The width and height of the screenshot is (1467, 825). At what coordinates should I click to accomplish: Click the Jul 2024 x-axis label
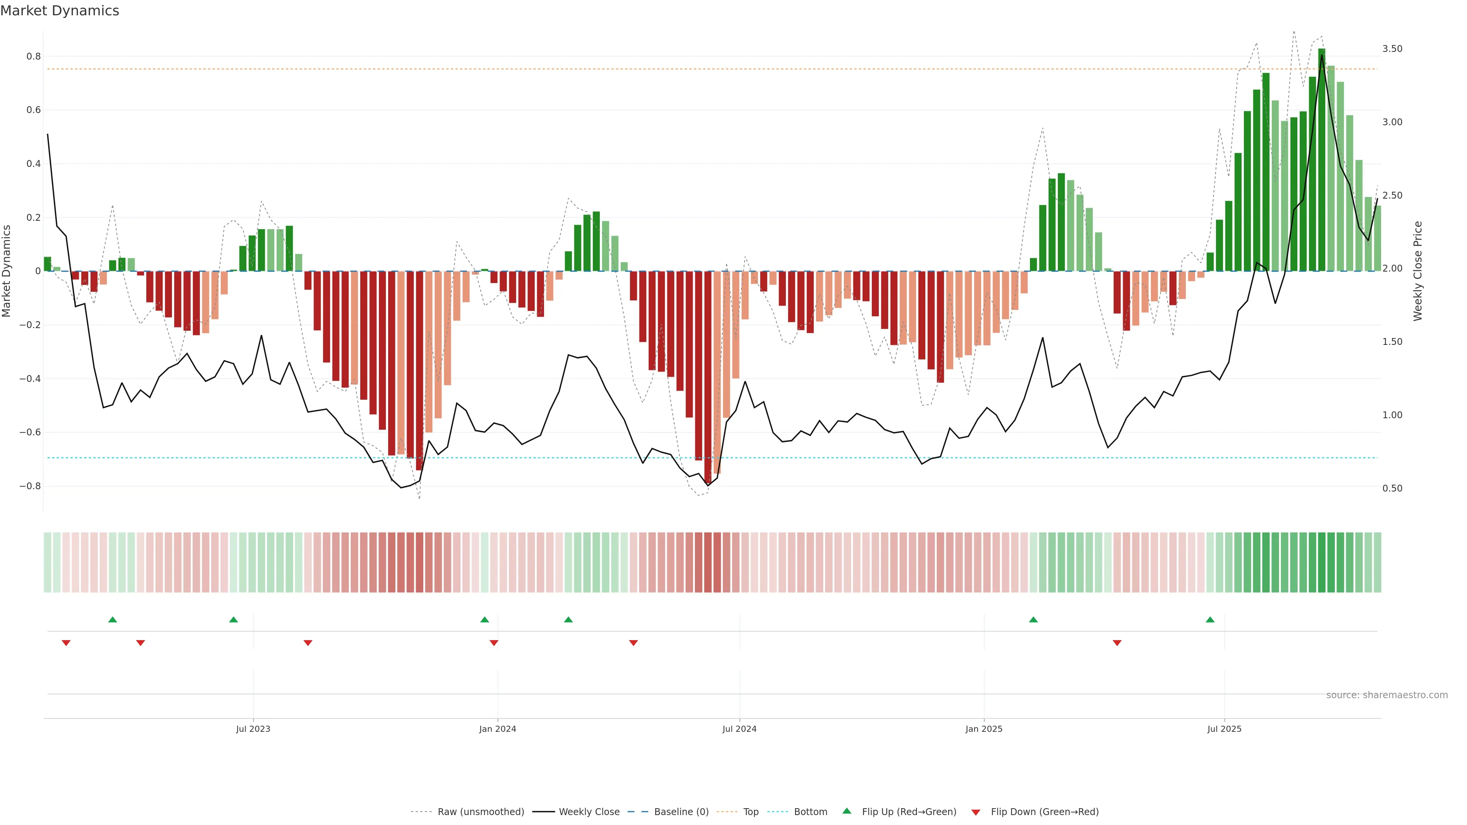click(x=739, y=729)
